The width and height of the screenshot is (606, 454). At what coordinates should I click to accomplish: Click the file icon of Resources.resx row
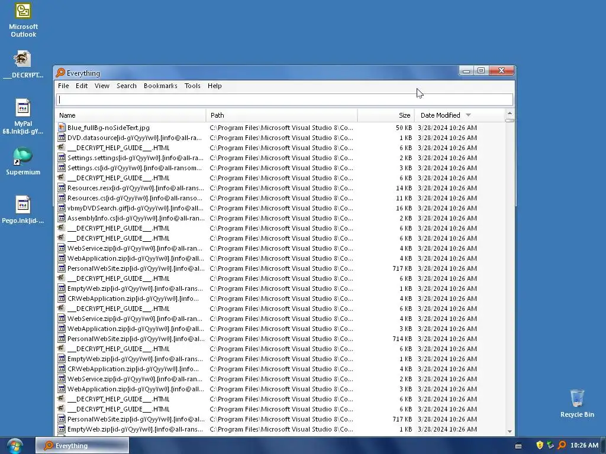[x=62, y=187]
